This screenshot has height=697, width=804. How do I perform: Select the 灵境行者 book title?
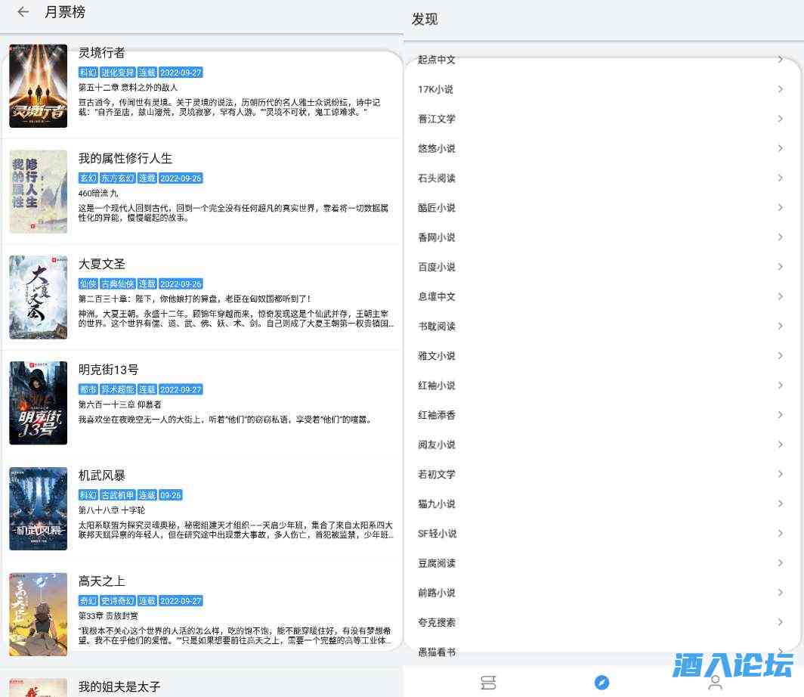(x=101, y=53)
